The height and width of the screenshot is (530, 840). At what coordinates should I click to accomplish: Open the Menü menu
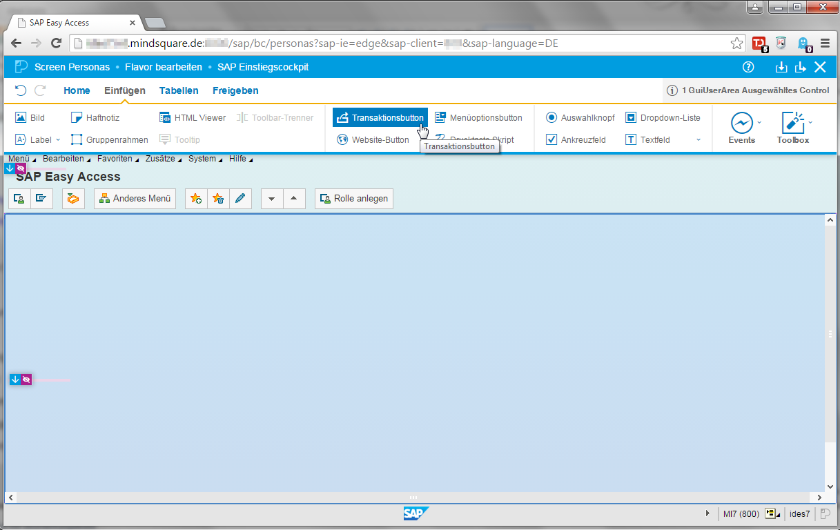point(22,159)
